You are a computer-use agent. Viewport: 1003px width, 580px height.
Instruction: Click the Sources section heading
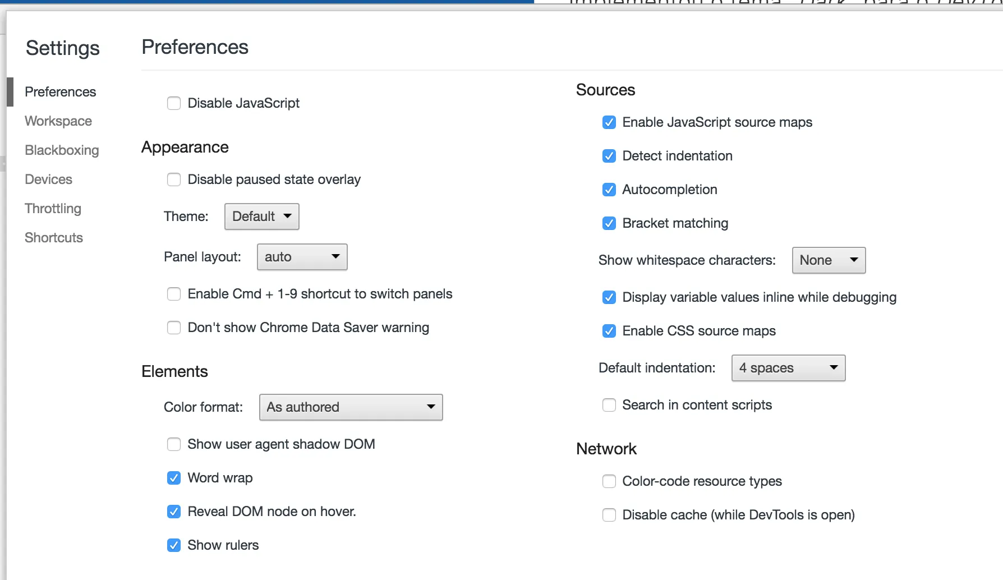[x=606, y=90]
